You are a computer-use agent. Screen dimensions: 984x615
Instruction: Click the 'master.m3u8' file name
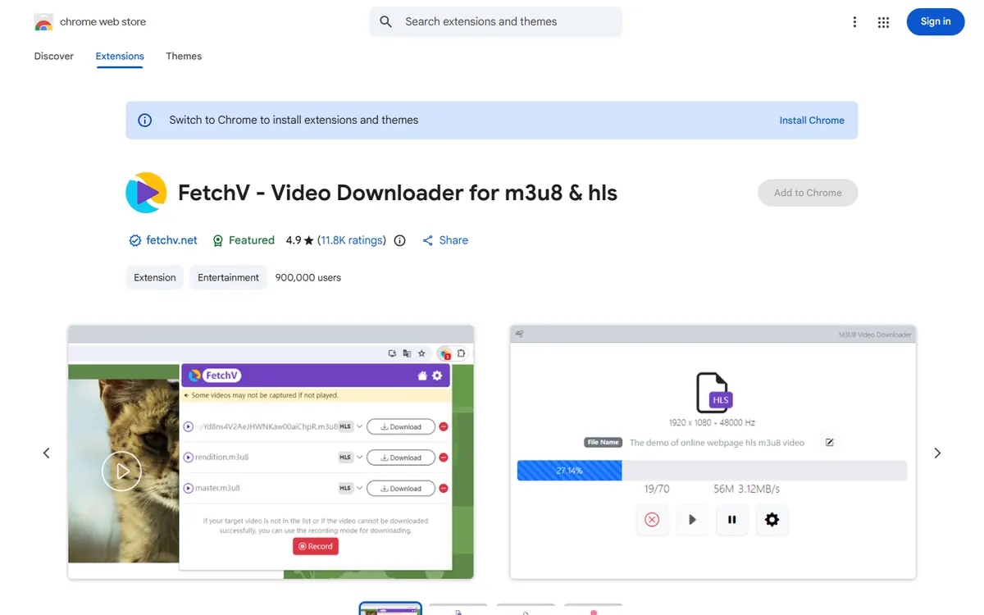(x=217, y=489)
